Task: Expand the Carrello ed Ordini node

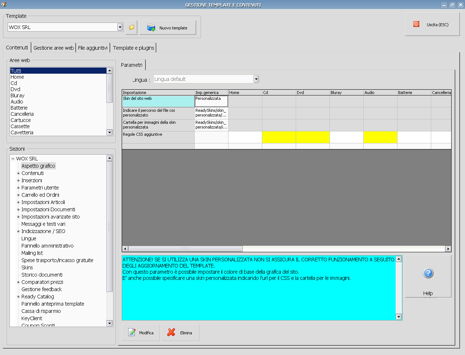Action: pyautogui.click(x=18, y=195)
